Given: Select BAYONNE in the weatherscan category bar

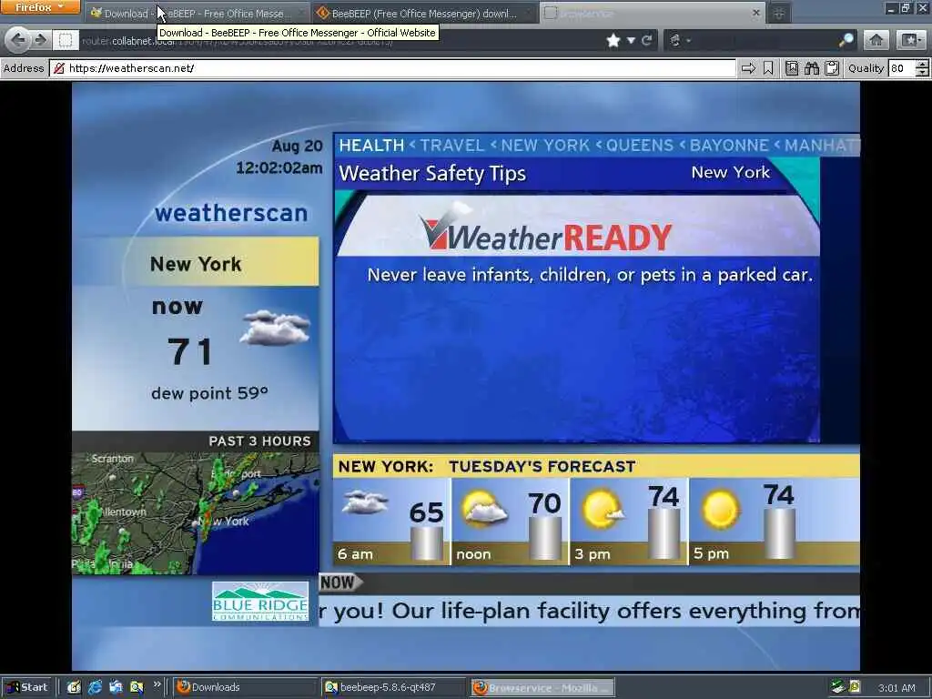Looking at the screenshot, I should (x=729, y=145).
